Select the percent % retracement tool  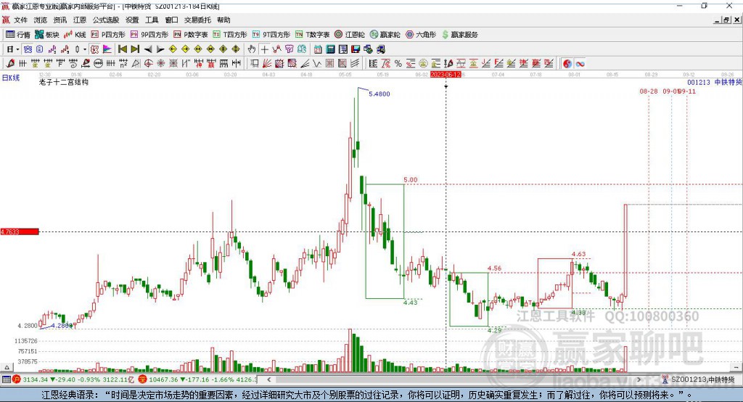point(398,64)
